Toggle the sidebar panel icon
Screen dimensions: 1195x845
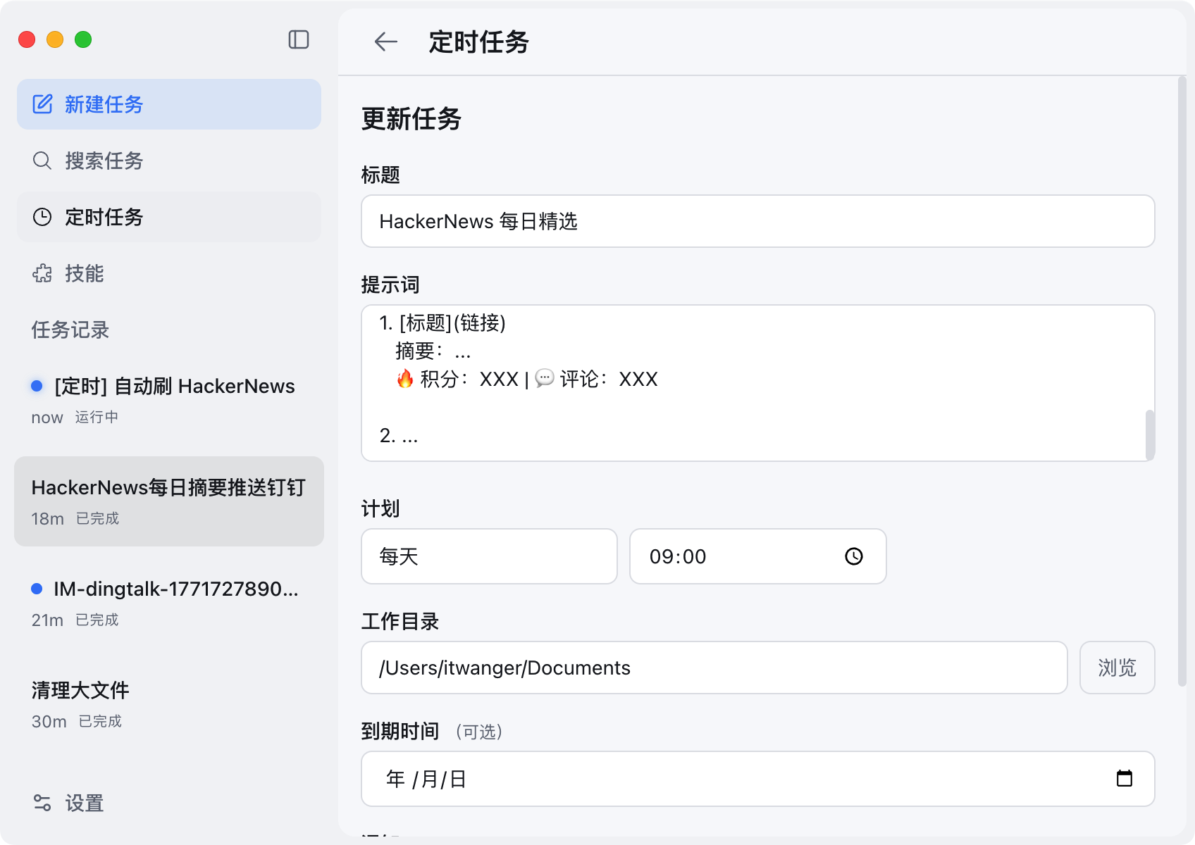pyautogui.click(x=299, y=39)
